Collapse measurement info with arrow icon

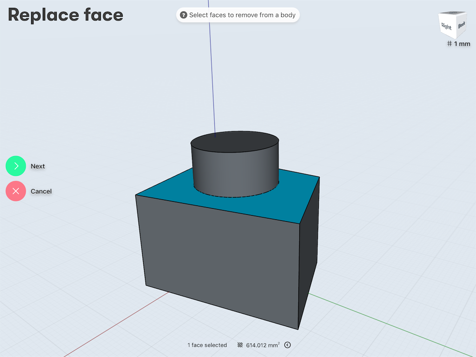(287, 345)
